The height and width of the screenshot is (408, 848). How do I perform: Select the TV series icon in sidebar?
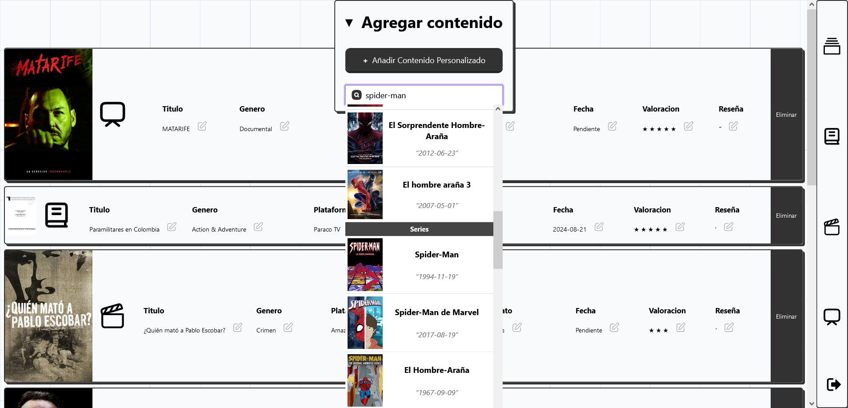pyautogui.click(x=832, y=317)
